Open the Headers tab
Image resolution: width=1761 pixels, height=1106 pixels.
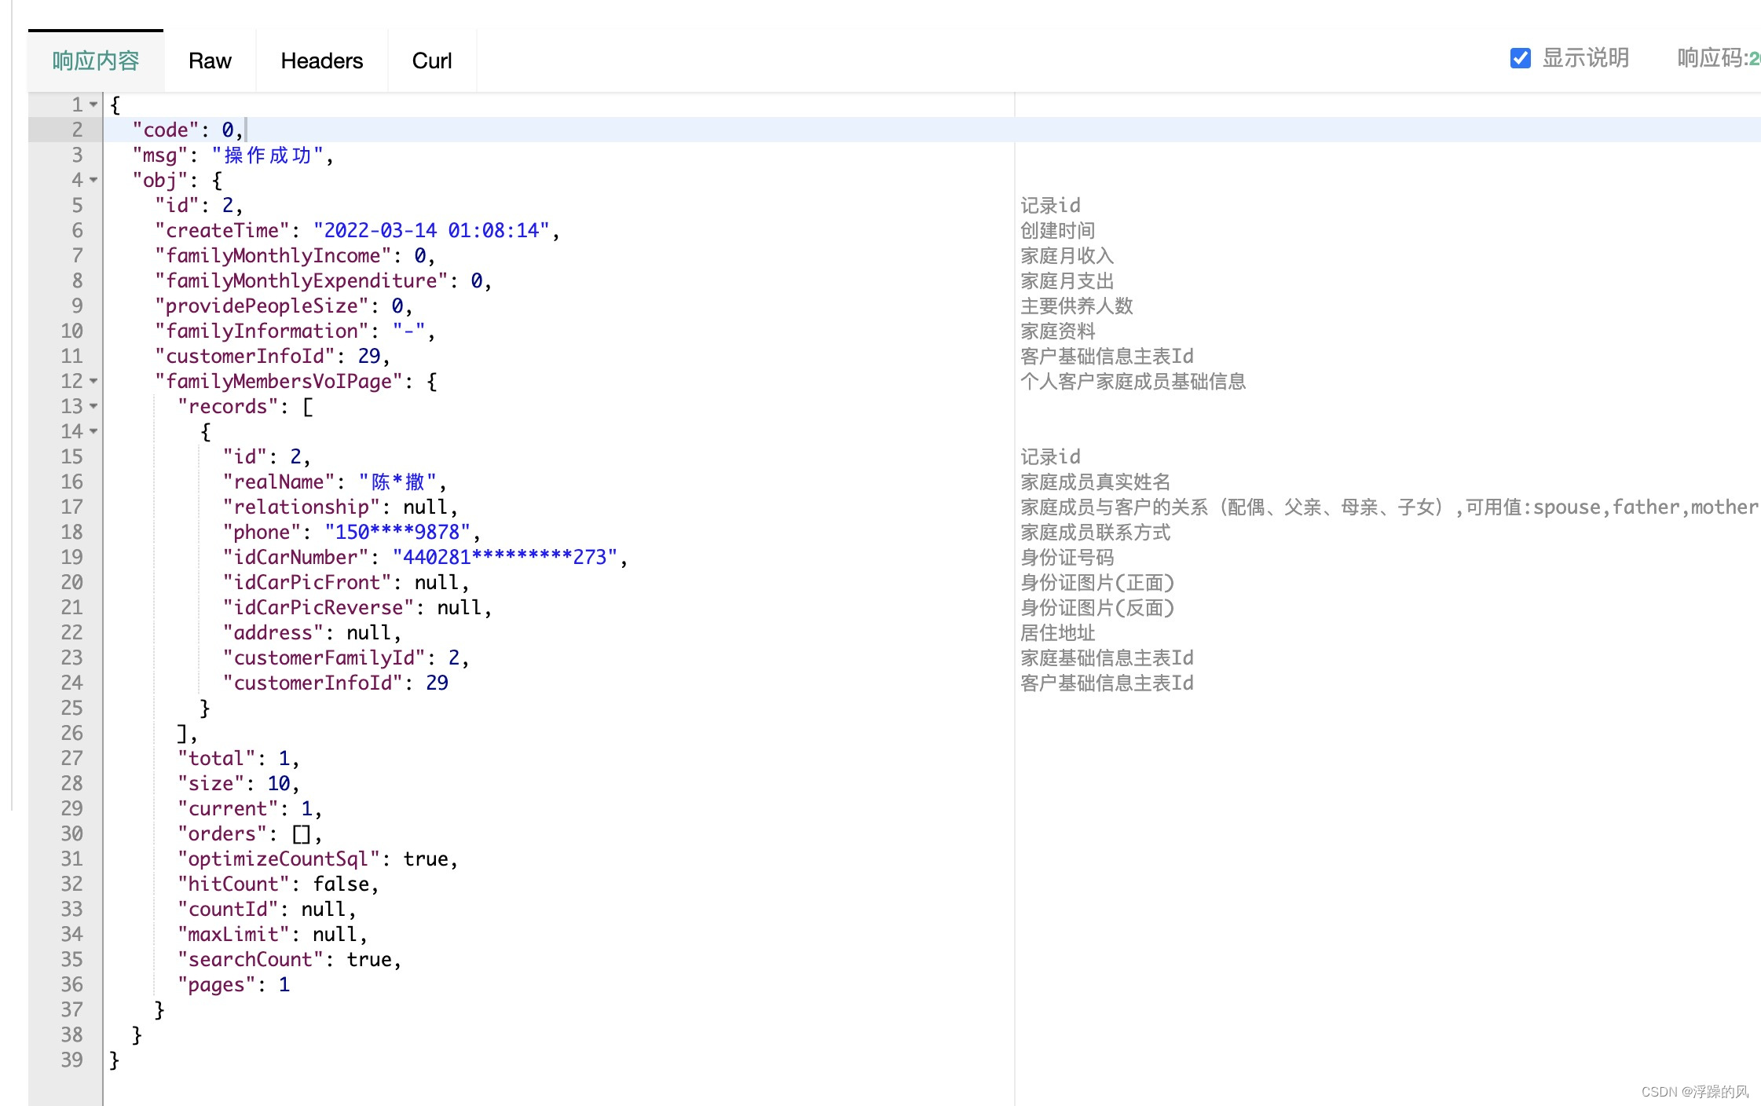click(x=321, y=60)
